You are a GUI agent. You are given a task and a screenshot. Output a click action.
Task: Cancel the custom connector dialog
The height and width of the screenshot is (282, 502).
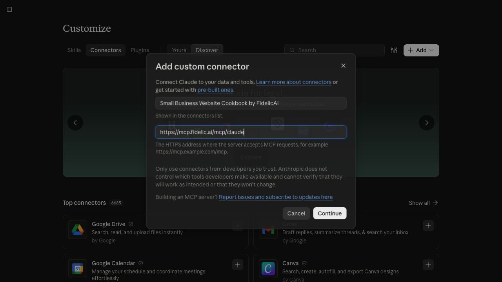(296, 213)
